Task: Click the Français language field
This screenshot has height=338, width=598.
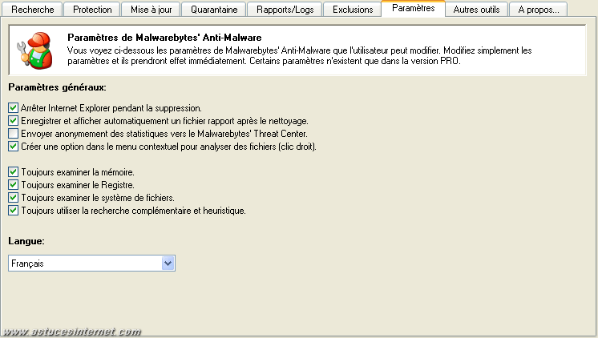Action: coord(91,264)
